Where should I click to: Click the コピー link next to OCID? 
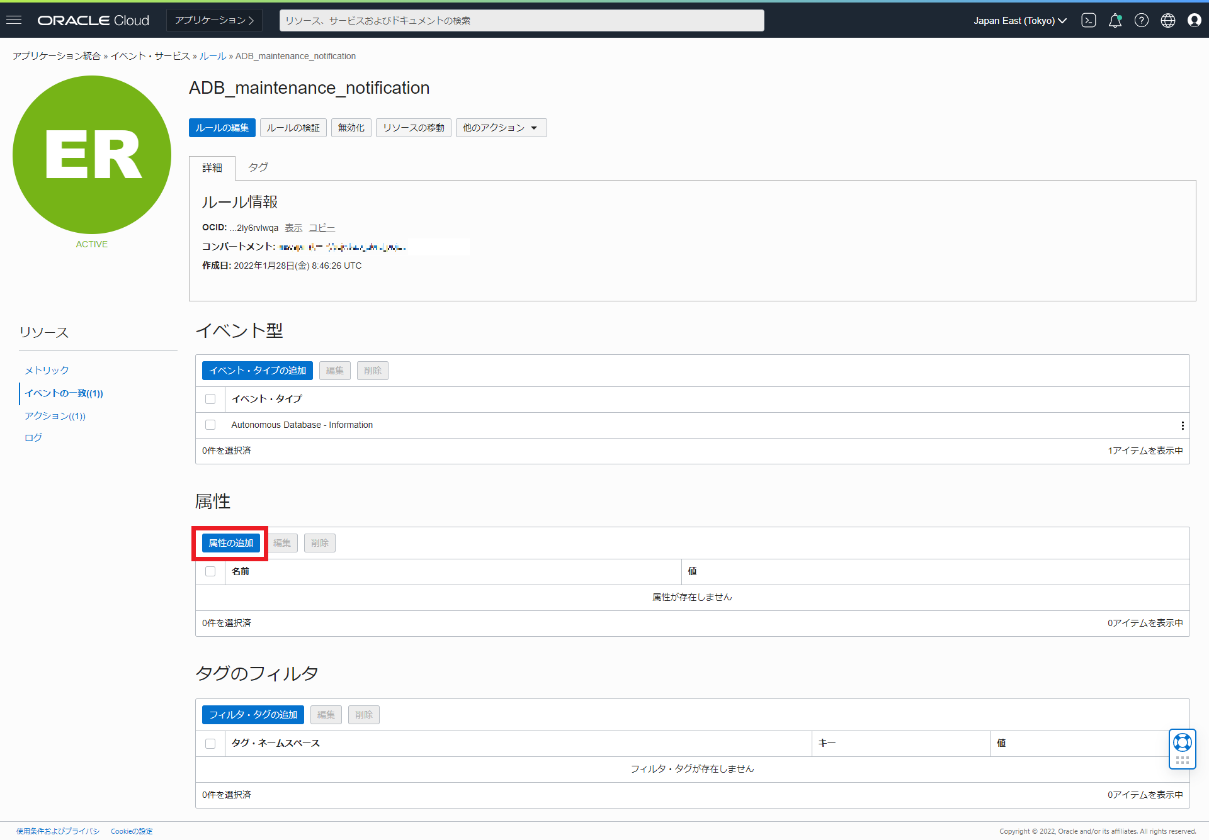pyautogui.click(x=321, y=228)
